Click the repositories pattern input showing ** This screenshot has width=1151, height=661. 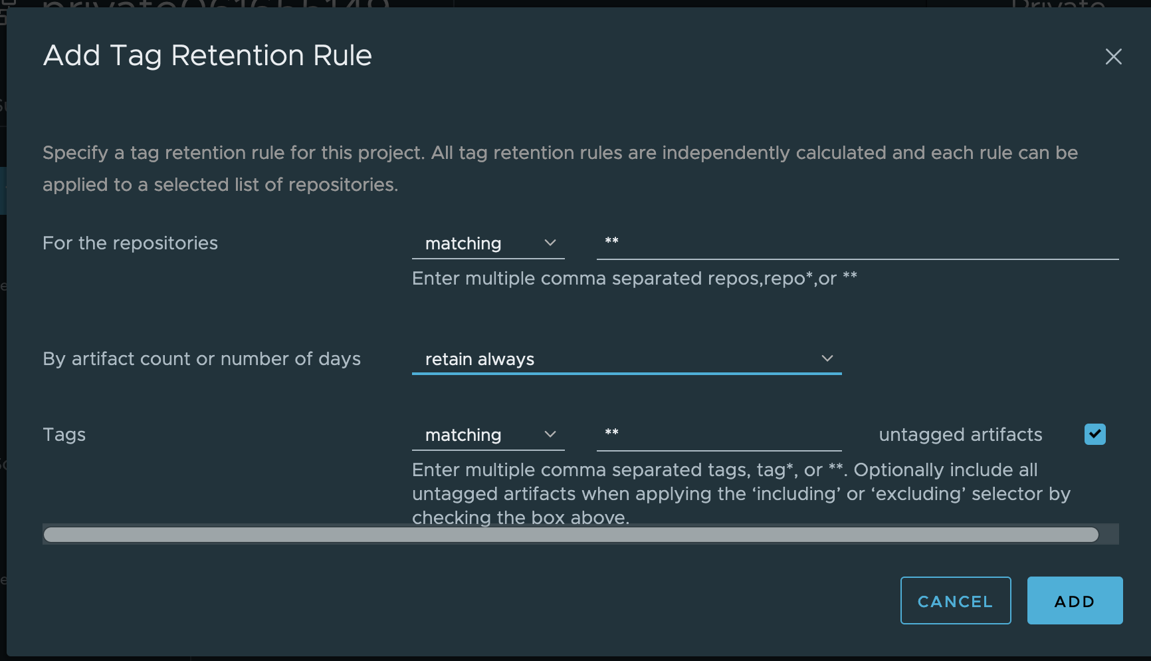(x=857, y=243)
